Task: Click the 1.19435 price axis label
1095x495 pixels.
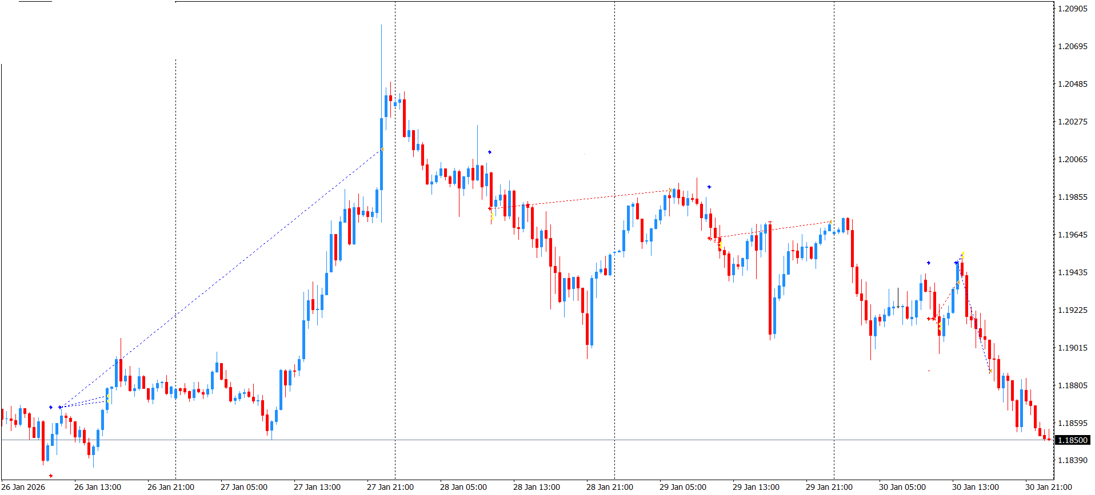Action: 1073,272
